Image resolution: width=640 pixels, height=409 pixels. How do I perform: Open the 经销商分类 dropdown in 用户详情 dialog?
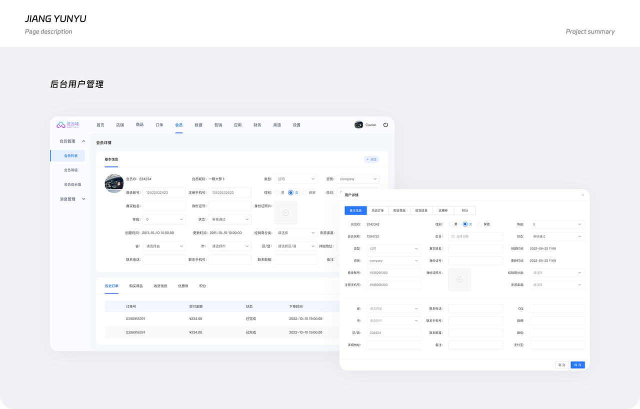557,272
